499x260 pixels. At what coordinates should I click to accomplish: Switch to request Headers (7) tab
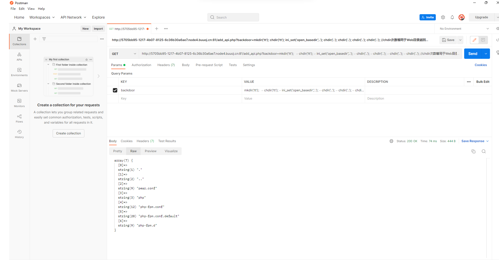(166, 65)
